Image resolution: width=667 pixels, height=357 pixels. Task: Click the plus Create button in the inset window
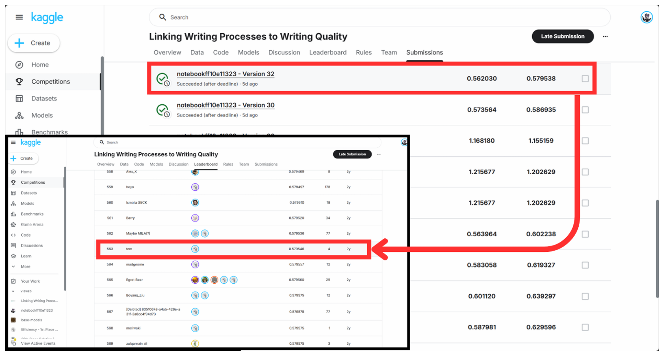tap(23, 158)
